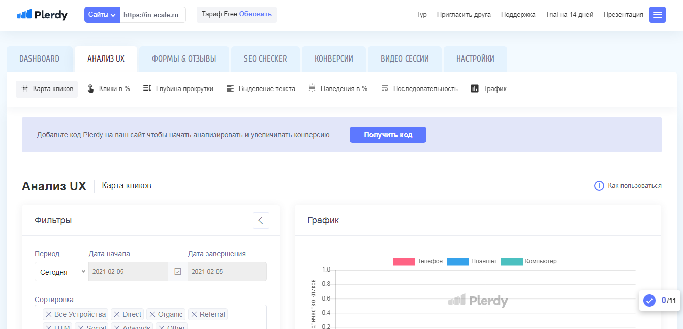This screenshot has height=329, width=683.
Task: Click the Клики в % hand icon
Action: [x=90, y=88]
